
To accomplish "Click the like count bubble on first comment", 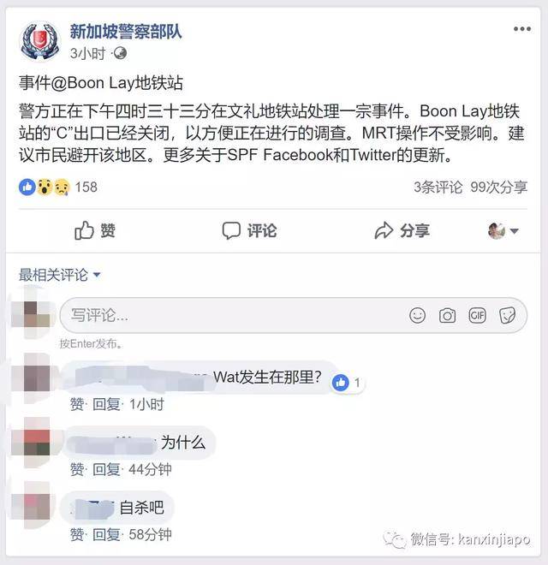I will (x=348, y=383).
